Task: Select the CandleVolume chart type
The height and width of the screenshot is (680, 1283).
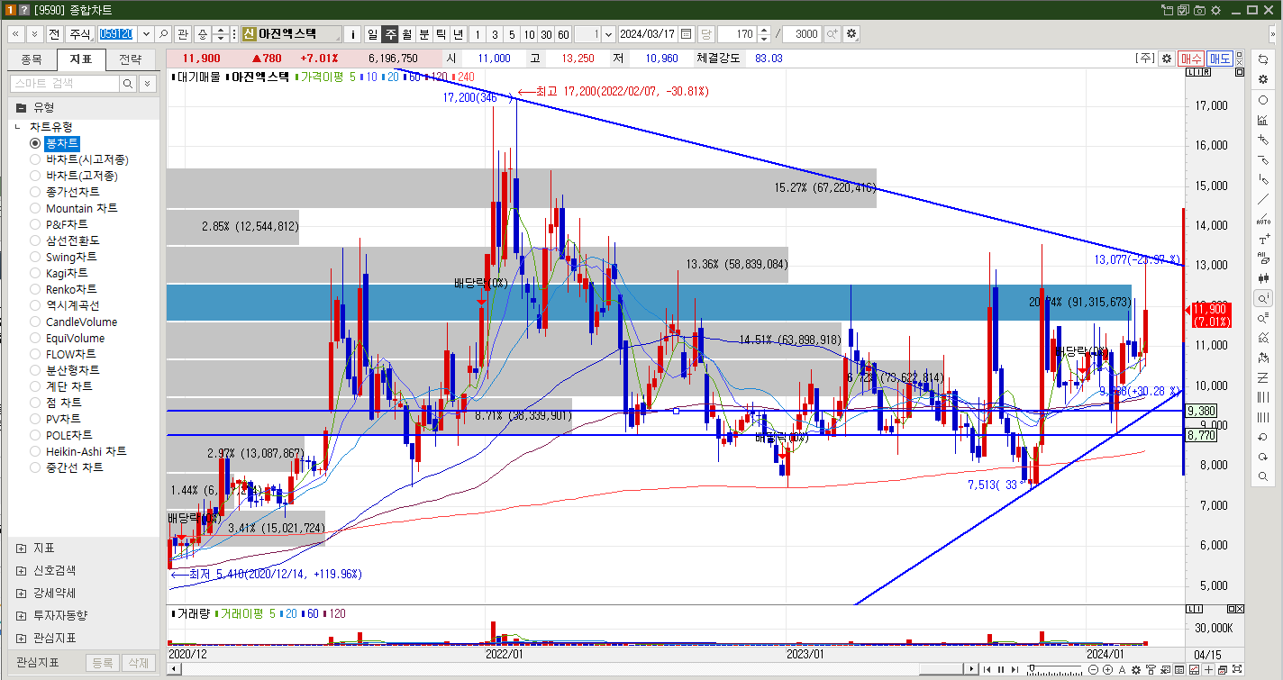Action: tap(81, 322)
